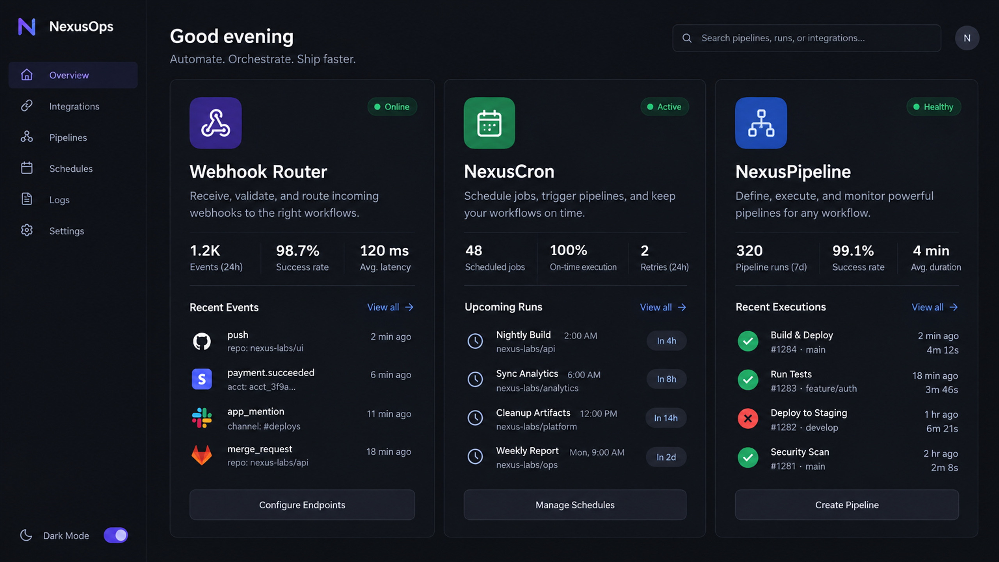
Task: Click the Slack app_mention icon
Action: (x=202, y=418)
